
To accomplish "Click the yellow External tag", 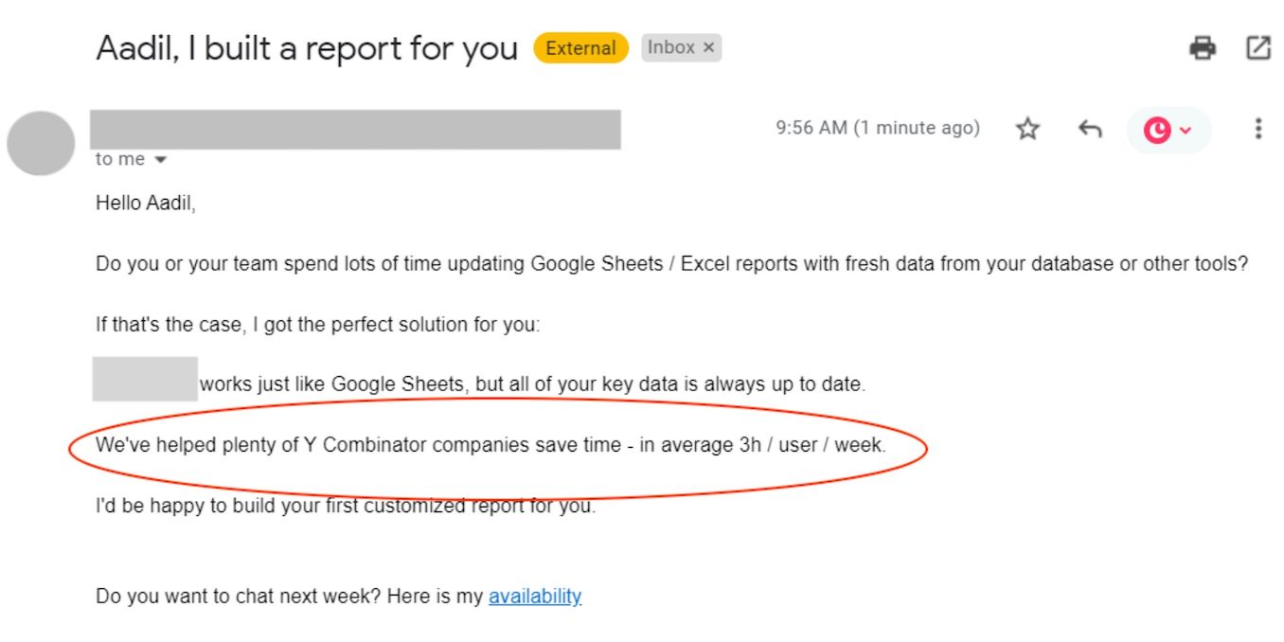I will pos(580,47).
